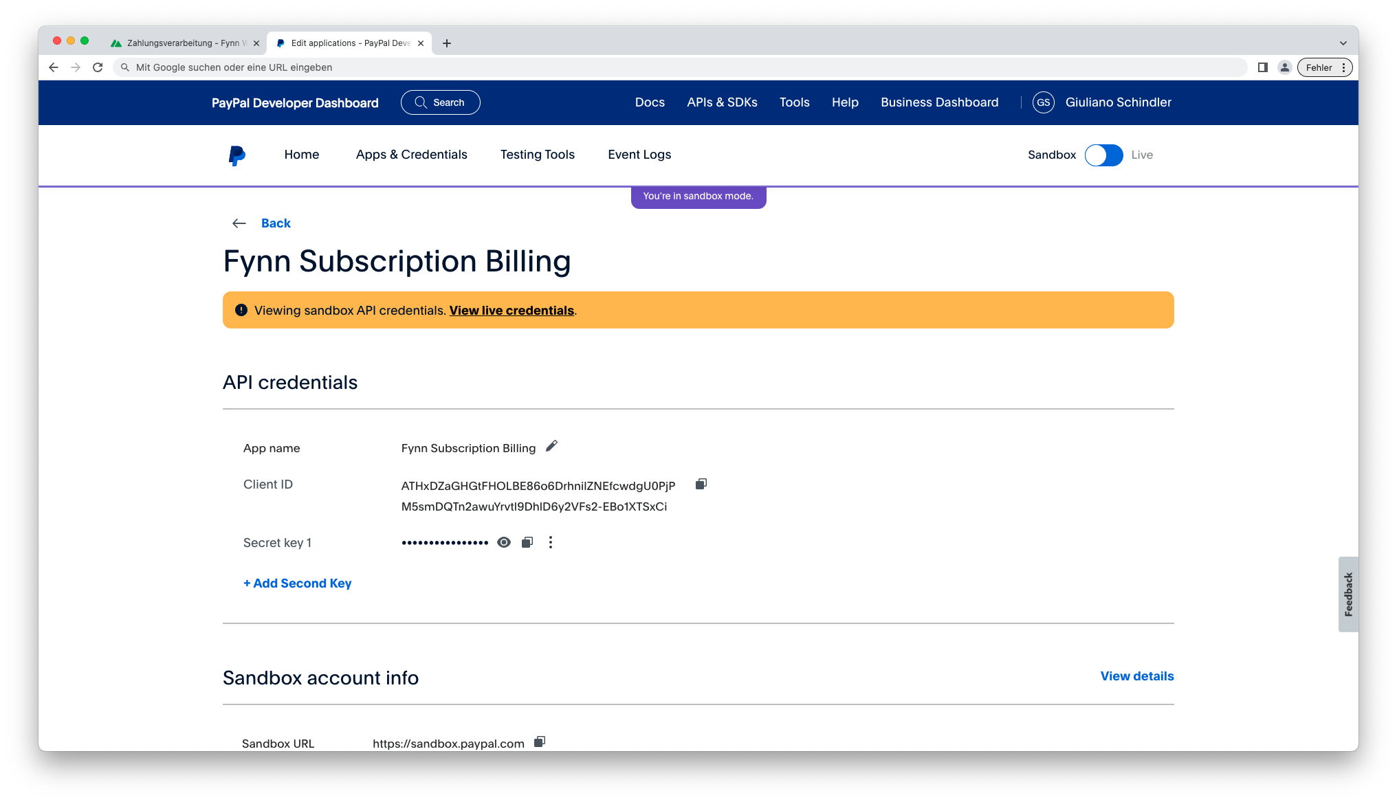Click View details for sandbox account
Viewport: 1397px width, 802px height.
[x=1137, y=676]
